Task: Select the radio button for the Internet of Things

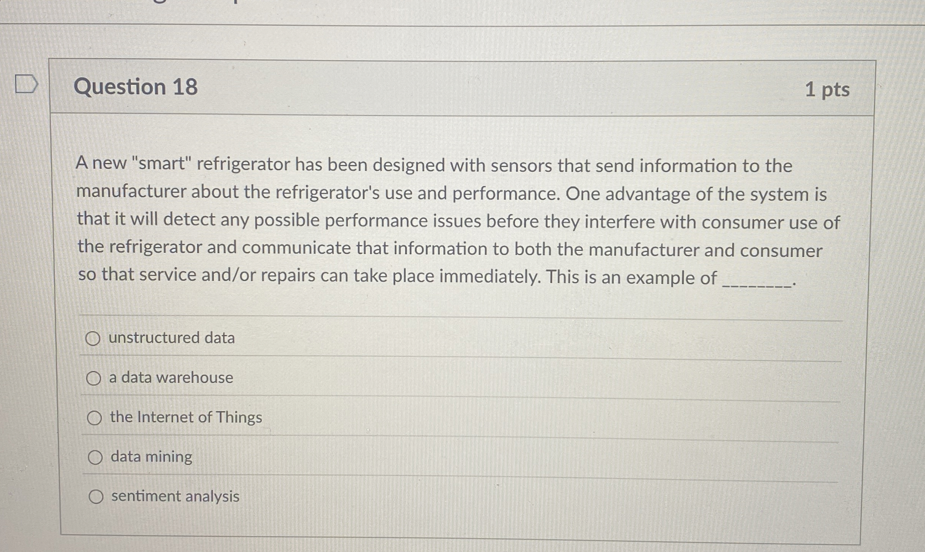Action: tap(94, 418)
